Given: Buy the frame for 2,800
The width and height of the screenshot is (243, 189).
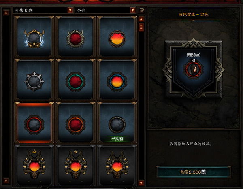Looking at the screenshot, I should 194,172.
